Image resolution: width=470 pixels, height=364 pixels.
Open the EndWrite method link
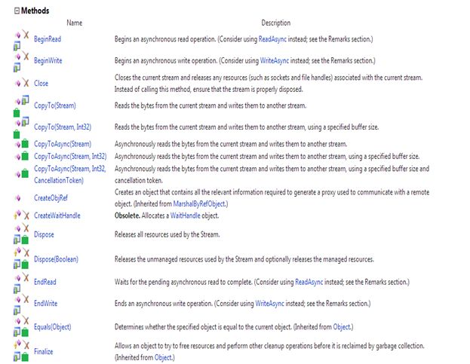45,304
